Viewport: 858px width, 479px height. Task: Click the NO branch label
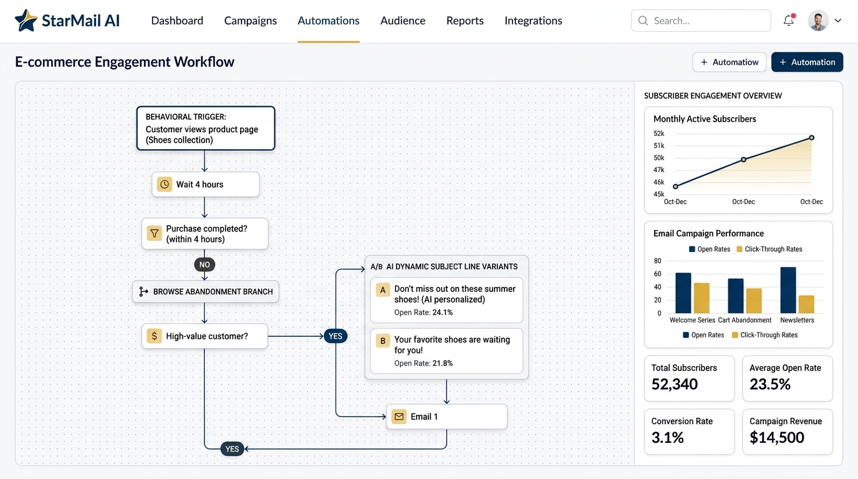pos(205,264)
